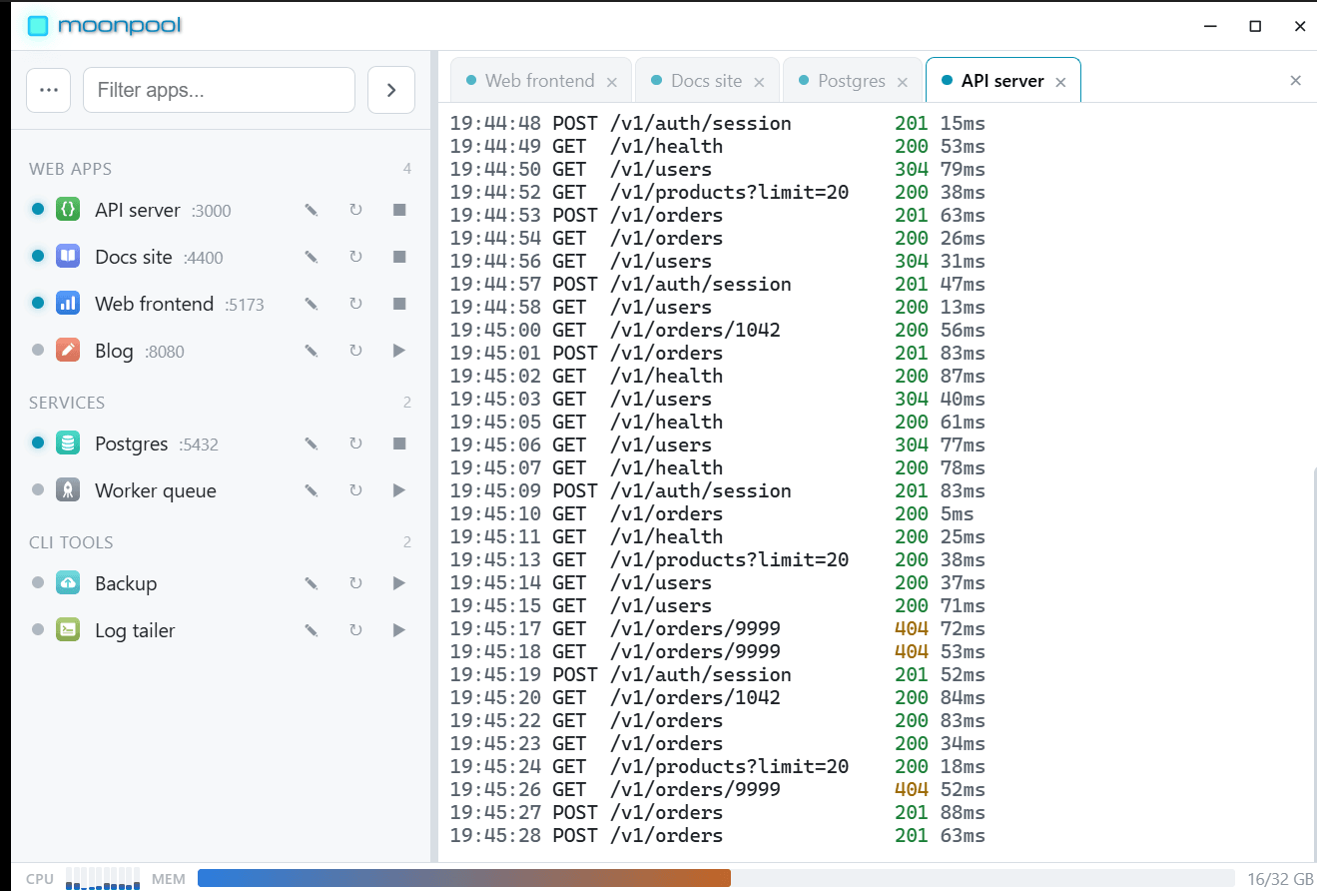Click the memory usage bar
The image size is (1317, 891).
click(x=715, y=878)
